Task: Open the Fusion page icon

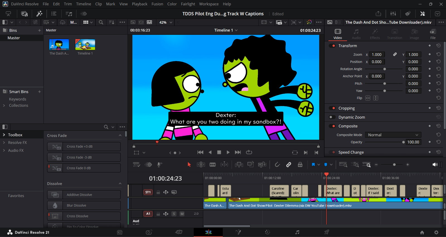Action: (238, 232)
